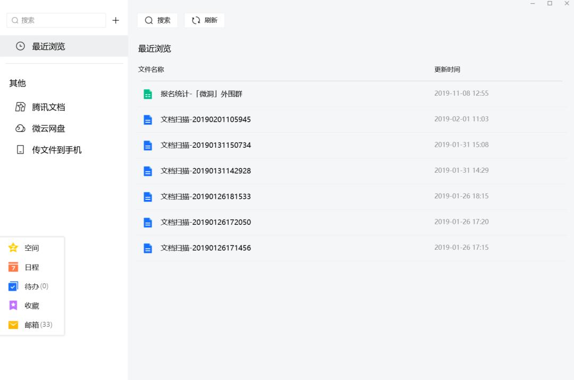Screen dimensions: 574x380
Task: Minimize the window
Action: coord(533,3)
